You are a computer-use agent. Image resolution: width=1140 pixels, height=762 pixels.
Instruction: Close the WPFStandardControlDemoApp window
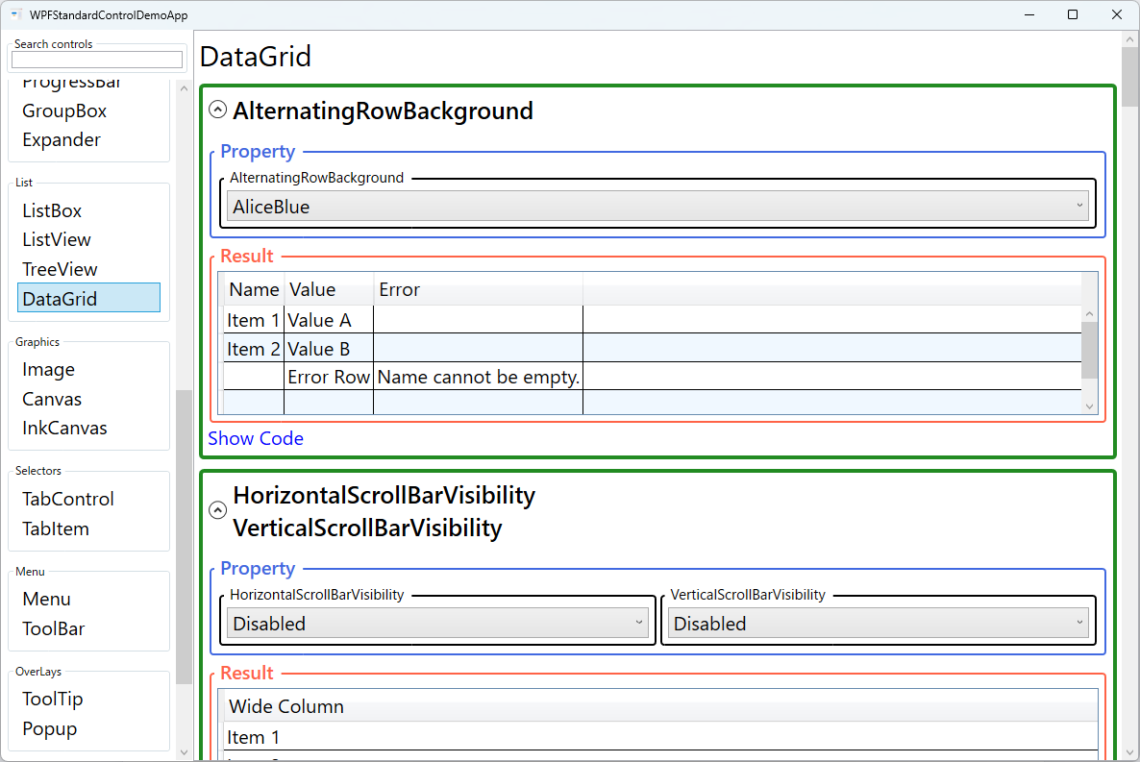(1117, 14)
